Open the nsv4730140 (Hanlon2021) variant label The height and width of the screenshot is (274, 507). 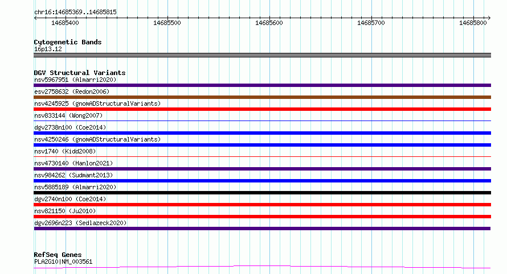[73, 163]
